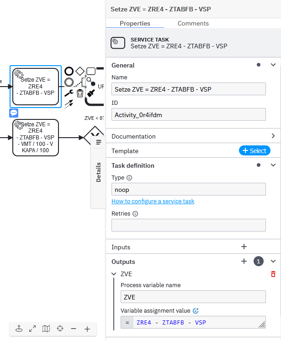Click the Template section label
Viewport: 281px width, 340px height.
click(x=125, y=151)
